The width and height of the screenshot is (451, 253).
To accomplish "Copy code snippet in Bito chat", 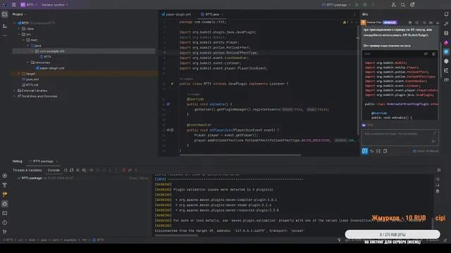I will pos(434,53).
